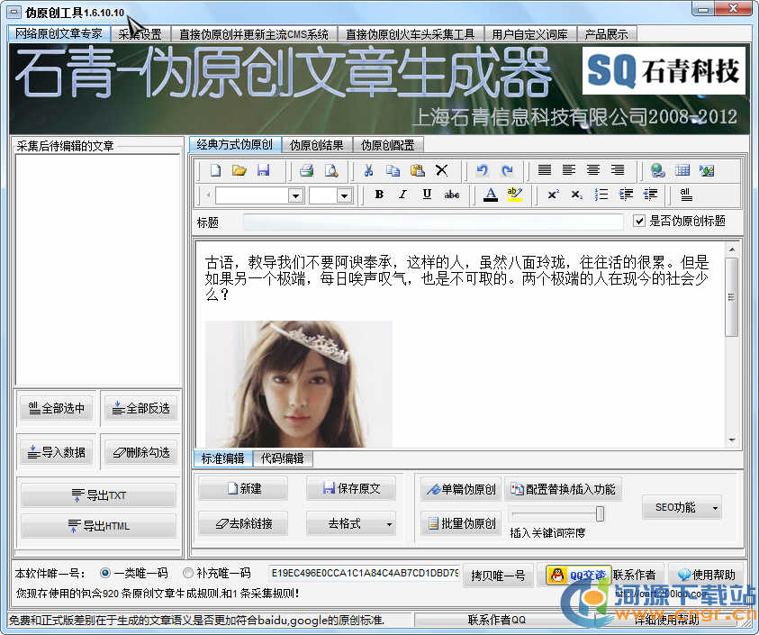
Task: Click the woman photo in the editor
Action: [x=299, y=384]
